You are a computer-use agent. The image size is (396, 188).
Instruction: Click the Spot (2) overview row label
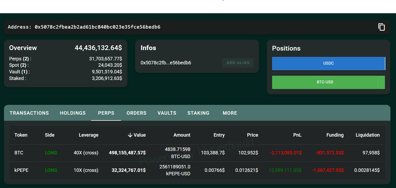[19, 65]
